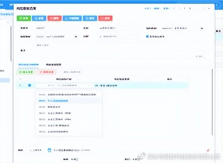
Task: Select the last option in the open dropdown list
Action: [68, 132]
